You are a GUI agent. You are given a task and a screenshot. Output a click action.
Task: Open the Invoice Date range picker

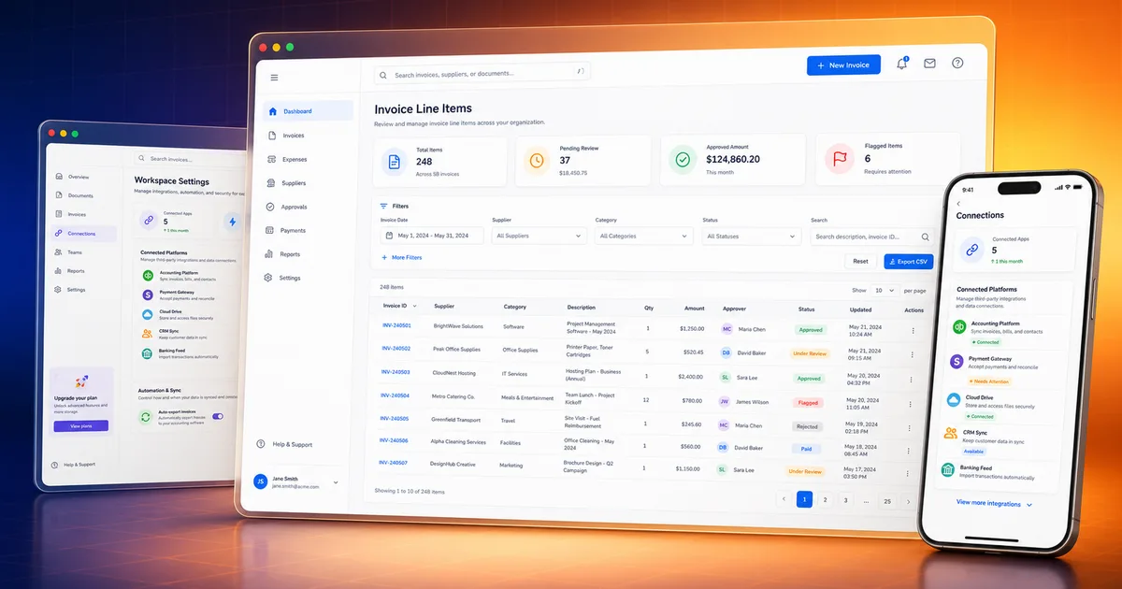(x=432, y=236)
